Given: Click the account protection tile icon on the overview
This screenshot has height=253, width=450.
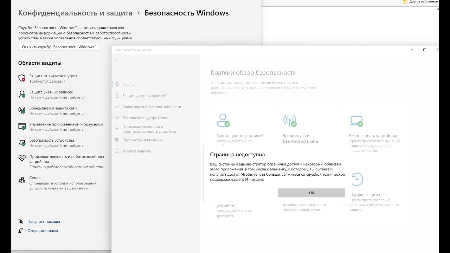Looking at the screenshot, I should pyautogui.click(x=223, y=120).
